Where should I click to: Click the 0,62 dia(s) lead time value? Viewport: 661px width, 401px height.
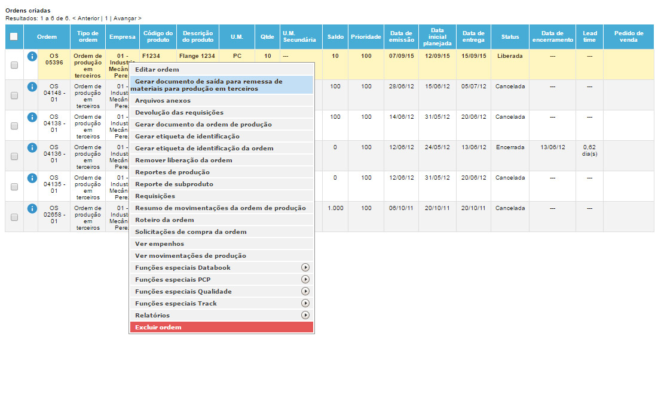click(590, 150)
